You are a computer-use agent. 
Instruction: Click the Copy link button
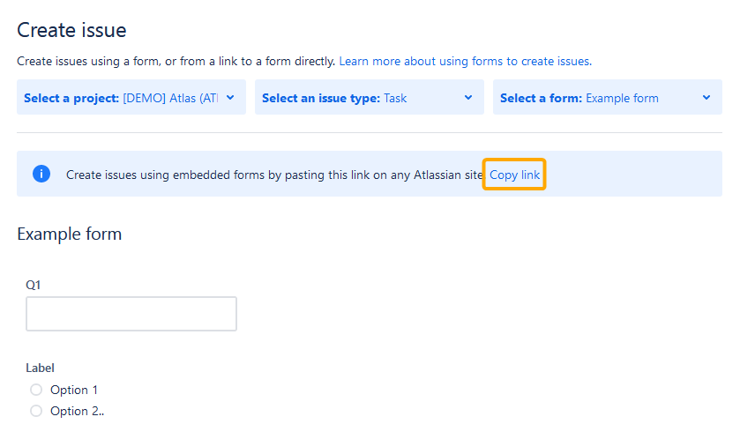(514, 175)
